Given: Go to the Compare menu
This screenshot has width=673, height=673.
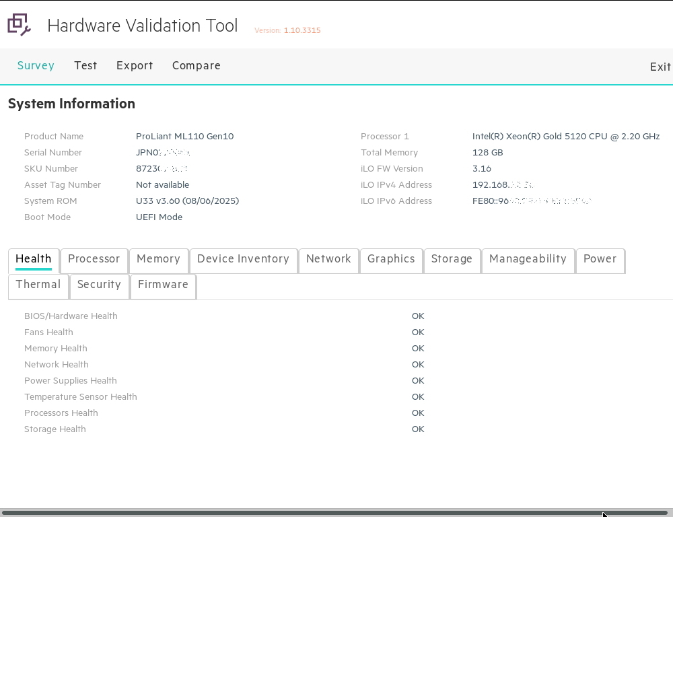Looking at the screenshot, I should [x=196, y=66].
